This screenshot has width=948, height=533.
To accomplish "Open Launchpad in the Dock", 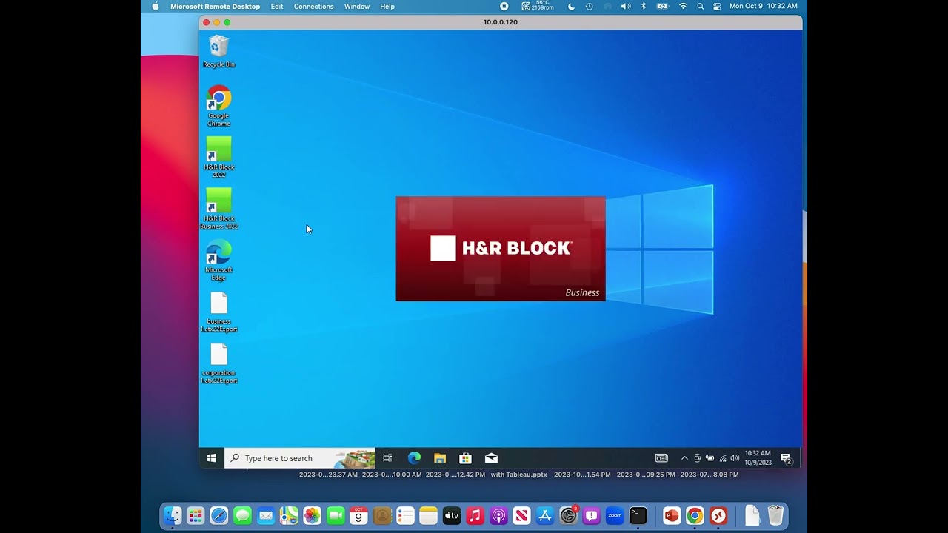I will click(x=196, y=515).
